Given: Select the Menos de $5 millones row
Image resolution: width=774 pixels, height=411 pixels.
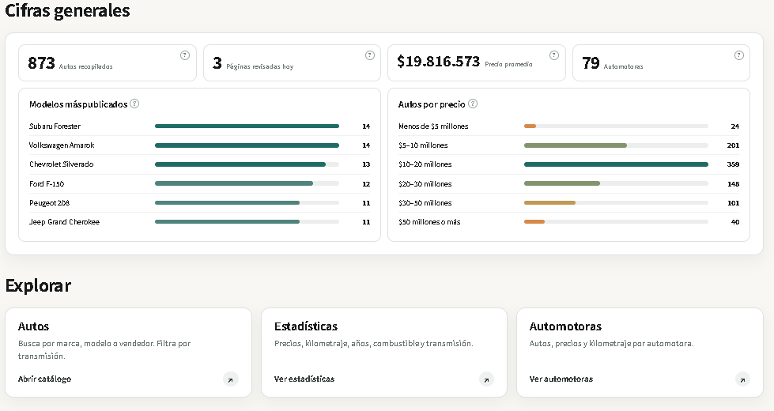Looking at the screenshot, I should coord(568,126).
